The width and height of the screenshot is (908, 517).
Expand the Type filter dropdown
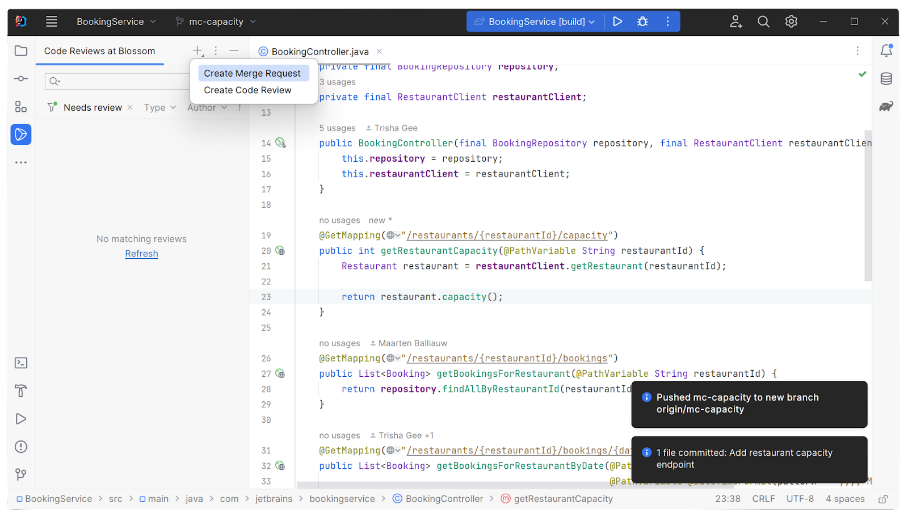pos(160,107)
